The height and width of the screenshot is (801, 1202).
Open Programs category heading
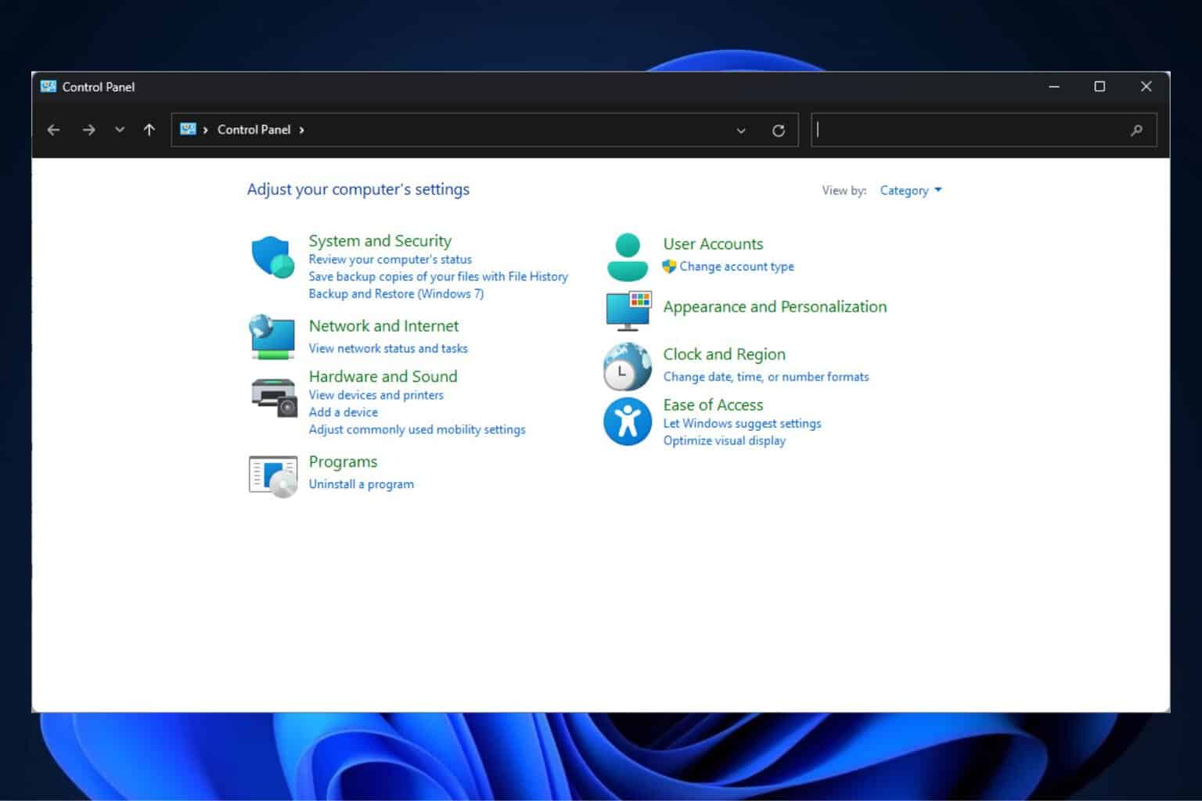343,462
